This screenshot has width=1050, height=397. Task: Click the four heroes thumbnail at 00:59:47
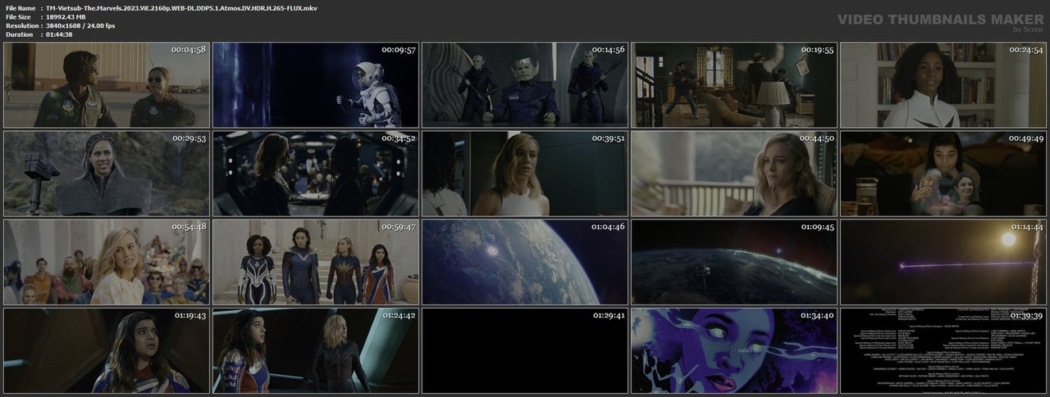tap(315, 261)
